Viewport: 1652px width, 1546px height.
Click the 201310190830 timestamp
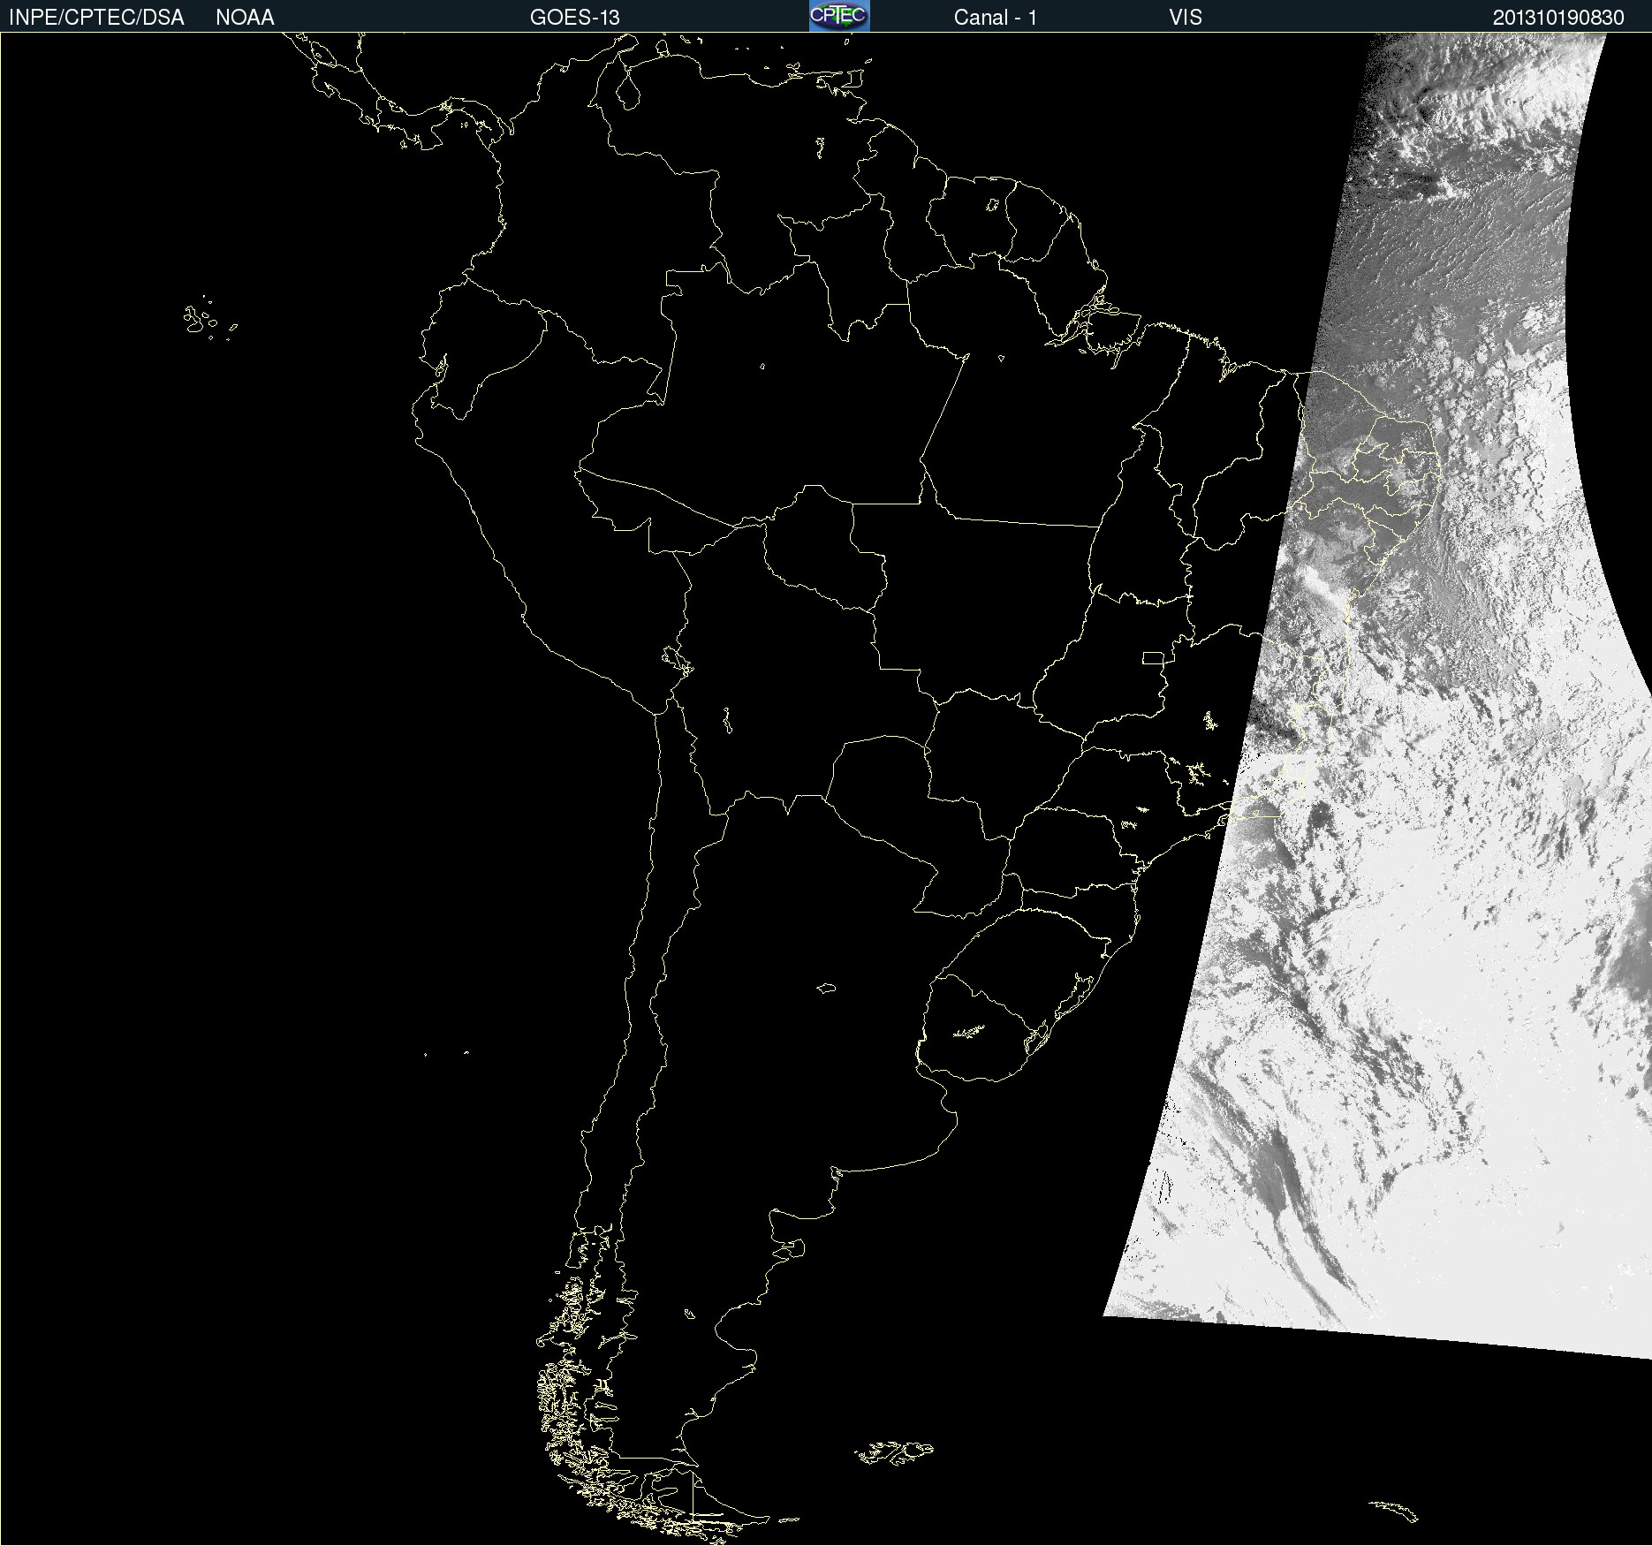(1557, 18)
